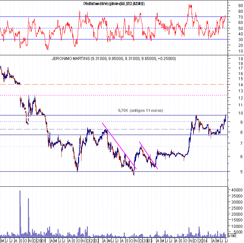Click the magenta dotted horizontal line above 12
244x243 pixels.
point(114,95)
